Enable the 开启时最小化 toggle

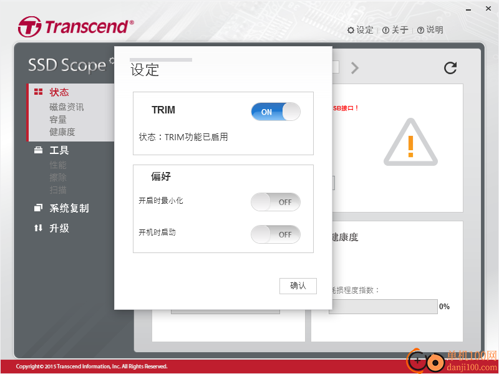(276, 202)
